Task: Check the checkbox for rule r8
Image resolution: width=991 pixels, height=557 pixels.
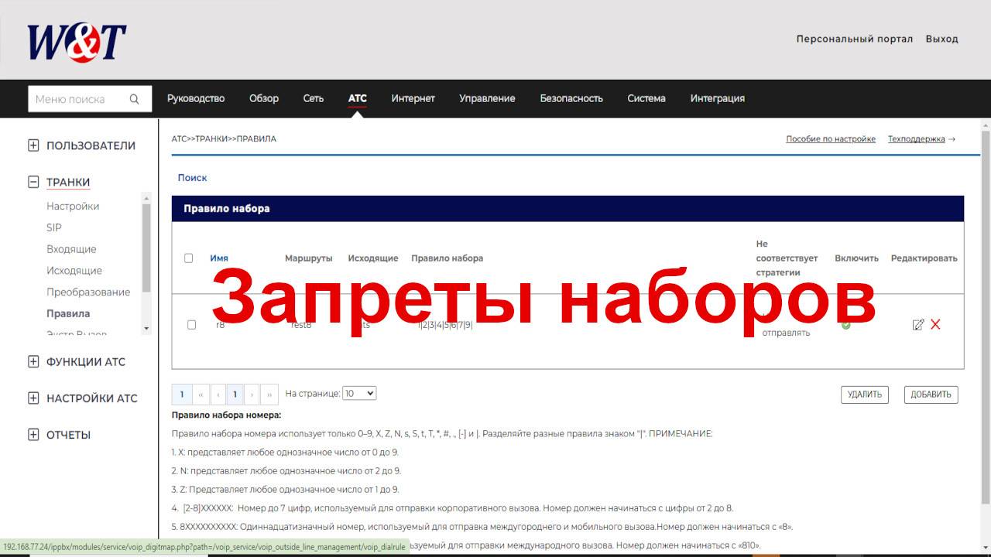Action: point(191,325)
